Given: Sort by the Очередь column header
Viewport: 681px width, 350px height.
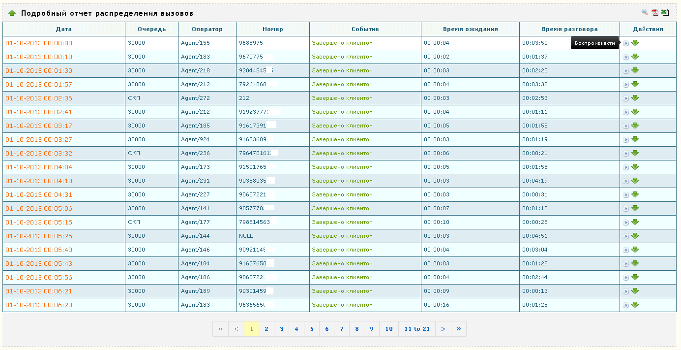Looking at the screenshot, I should click(x=151, y=29).
